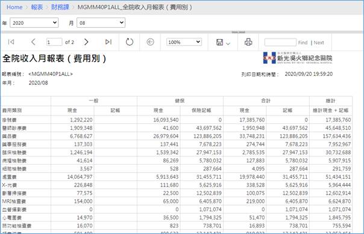364x234 pixels.
Task: Open the month dropdown showing 08
Action: pos(101,23)
